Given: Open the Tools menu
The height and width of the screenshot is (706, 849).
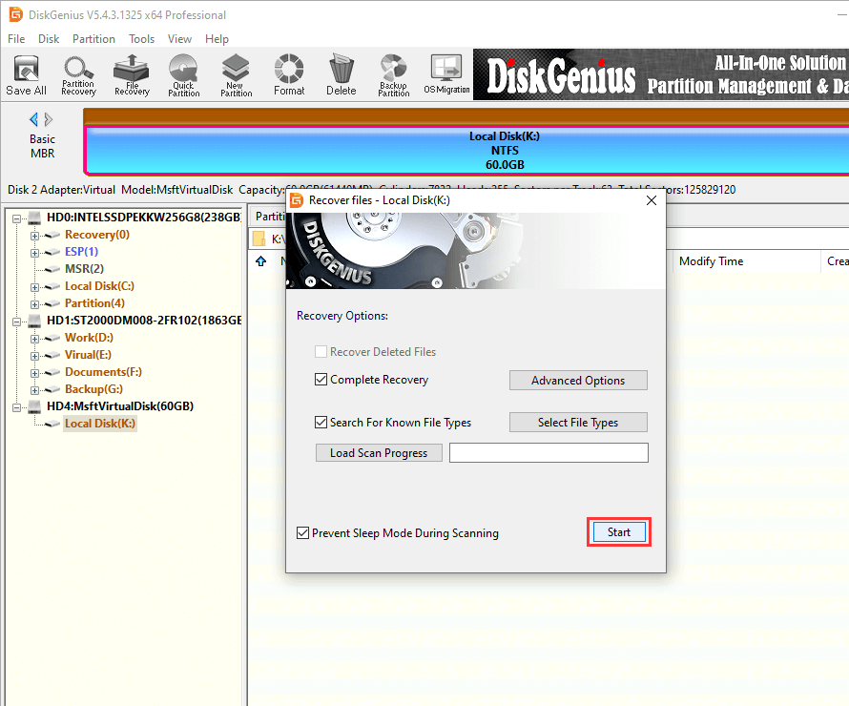Looking at the screenshot, I should [141, 39].
